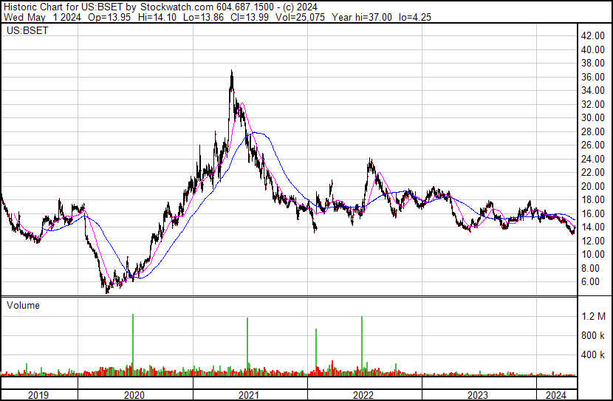
Task: Click the tallest green 2022 volume spike
Action: 362,345
